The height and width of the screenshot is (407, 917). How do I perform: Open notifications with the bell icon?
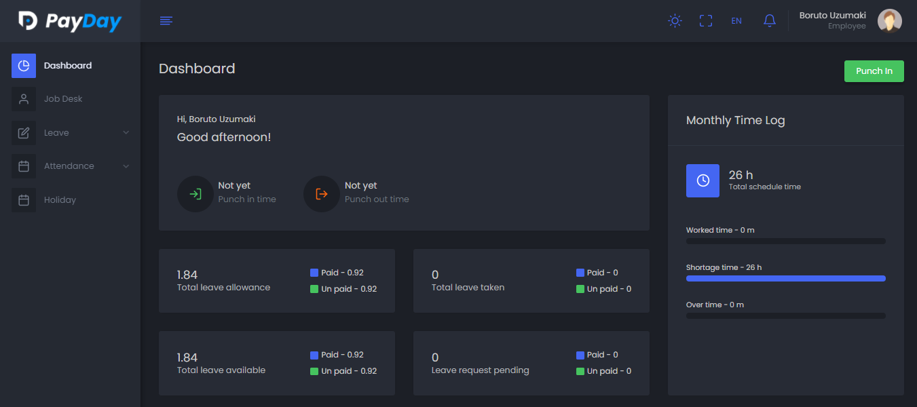770,21
